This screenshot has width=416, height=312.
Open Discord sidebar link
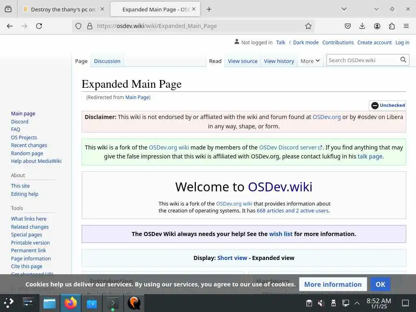pos(19,121)
